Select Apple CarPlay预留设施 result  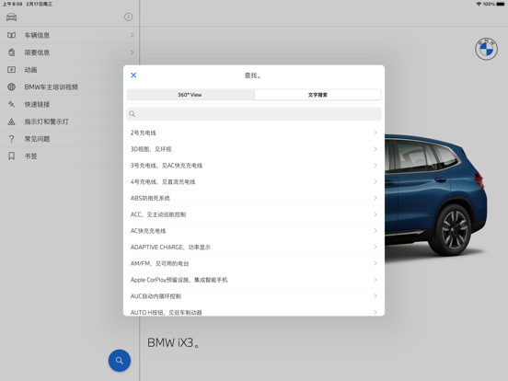pyautogui.click(x=254, y=280)
